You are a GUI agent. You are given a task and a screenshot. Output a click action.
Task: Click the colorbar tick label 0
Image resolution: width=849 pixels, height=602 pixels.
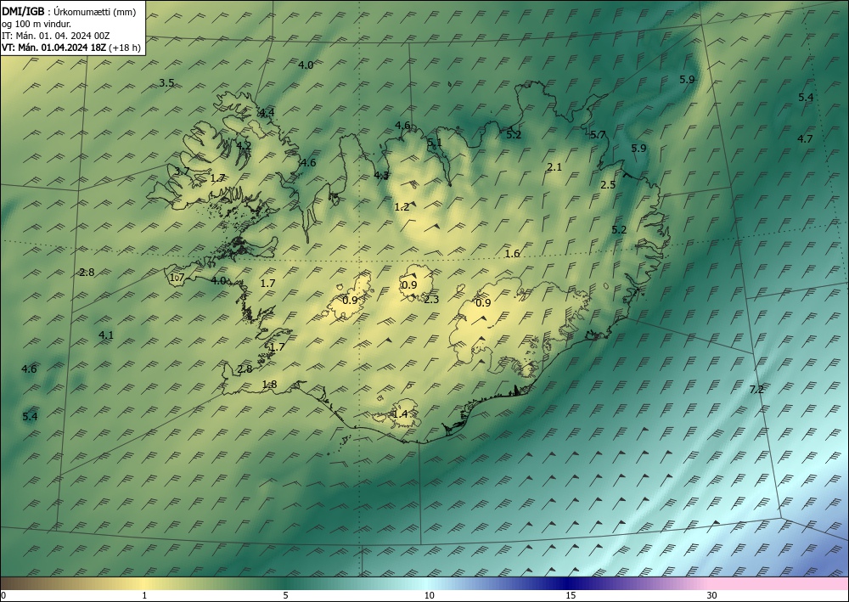coord(3,596)
